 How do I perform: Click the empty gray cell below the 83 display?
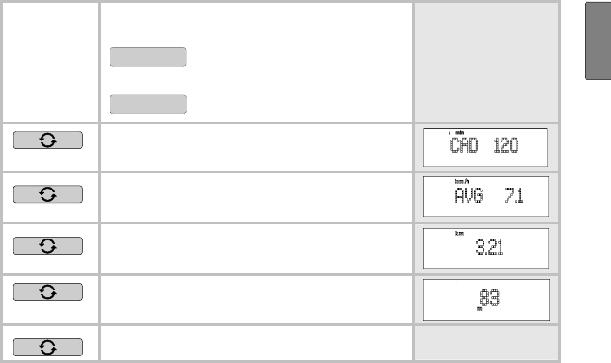[486, 343]
